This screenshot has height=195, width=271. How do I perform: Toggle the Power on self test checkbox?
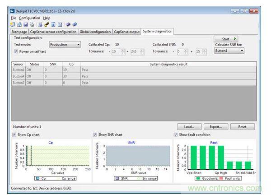point(16,52)
